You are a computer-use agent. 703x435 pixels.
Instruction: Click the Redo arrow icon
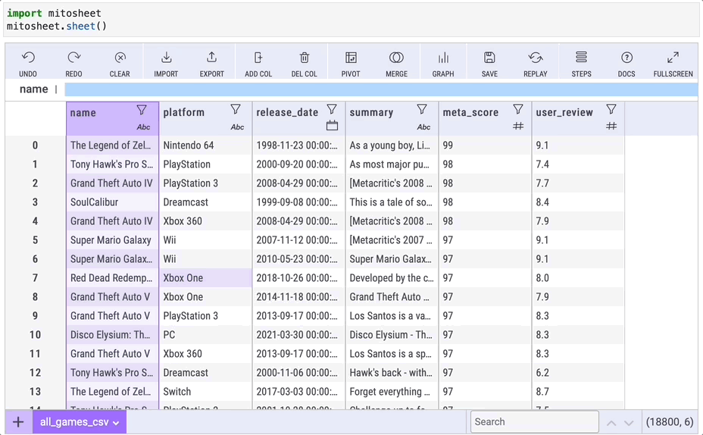pos(73,58)
